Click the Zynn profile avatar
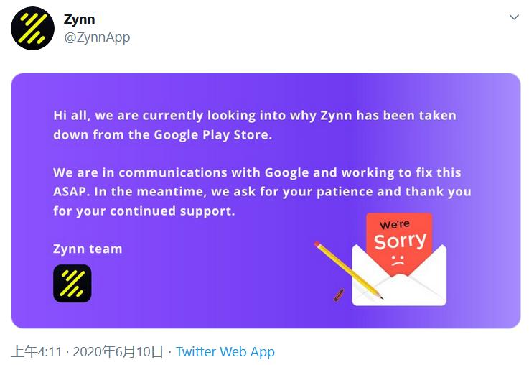The width and height of the screenshot is (529, 365). coord(33,28)
